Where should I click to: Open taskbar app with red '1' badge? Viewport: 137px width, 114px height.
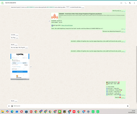(69, 112)
